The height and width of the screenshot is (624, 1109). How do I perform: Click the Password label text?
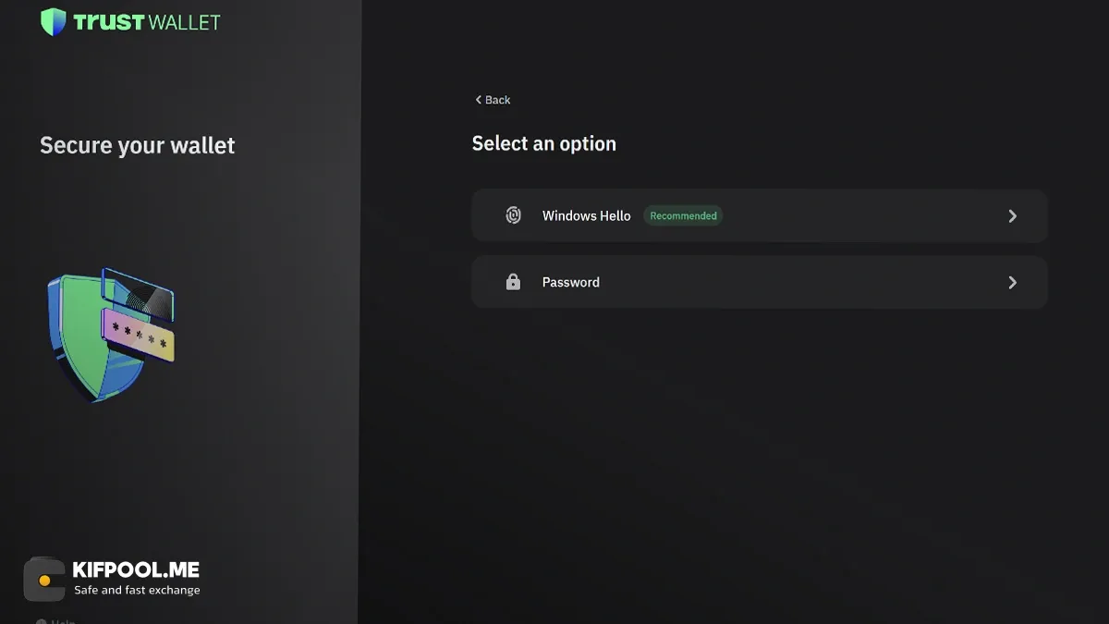click(x=570, y=282)
